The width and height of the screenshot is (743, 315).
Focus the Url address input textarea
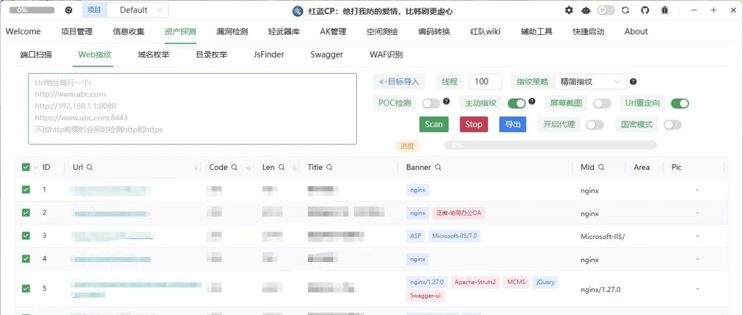point(193,108)
